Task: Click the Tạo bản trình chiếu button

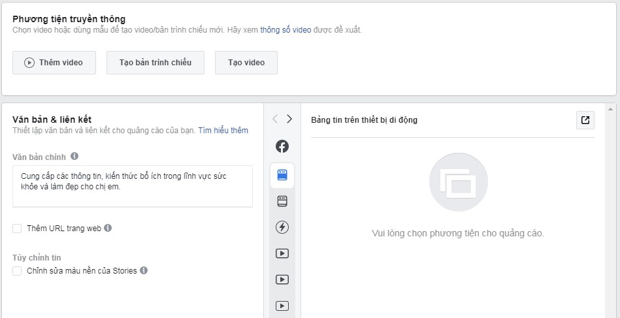Action: click(x=155, y=63)
